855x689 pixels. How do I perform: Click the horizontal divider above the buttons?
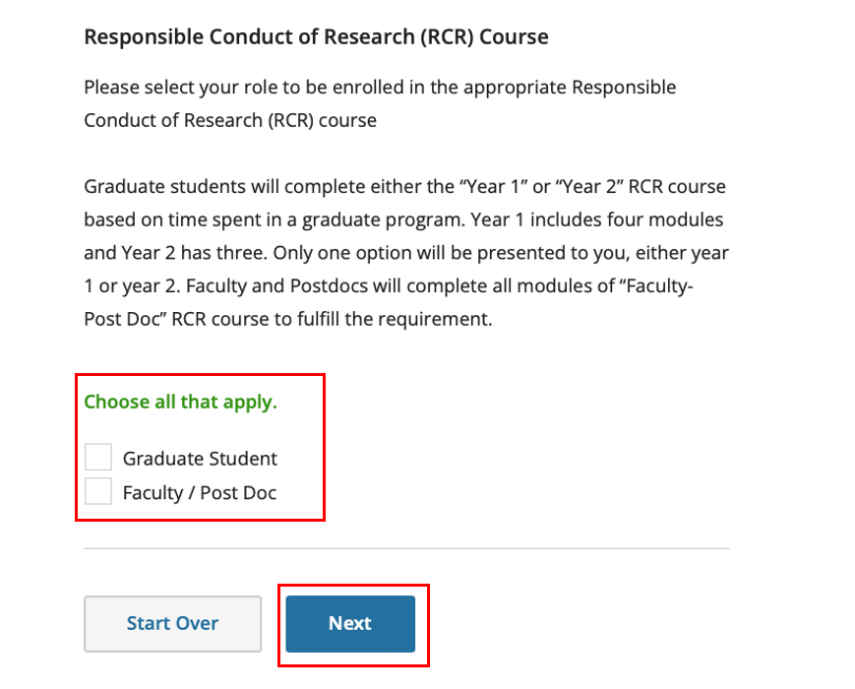click(406, 548)
